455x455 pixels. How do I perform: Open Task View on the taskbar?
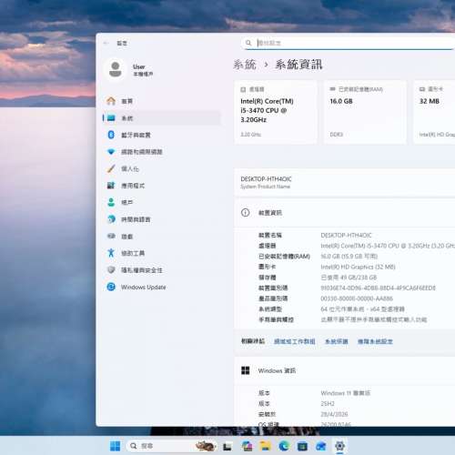[x=227, y=446]
